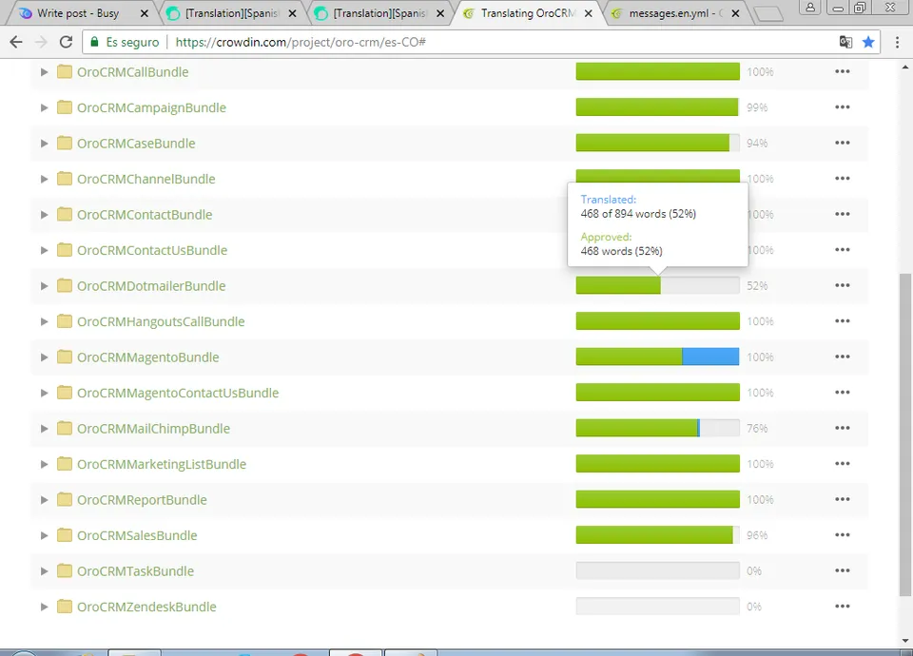The image size is (913, 656).
Task: Open options menu for OroCRMChannelBundle
Action: [x=842, y=178]
